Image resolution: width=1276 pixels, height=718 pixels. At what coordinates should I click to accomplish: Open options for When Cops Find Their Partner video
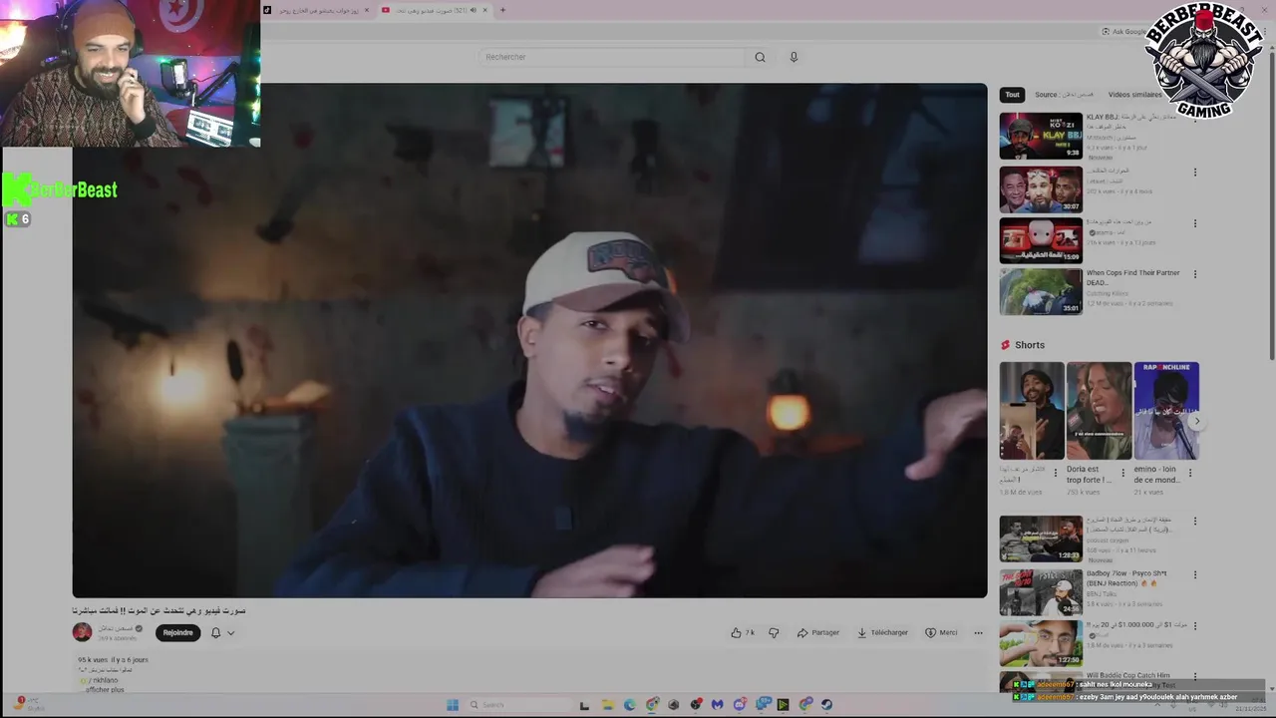coord(1195,274)
